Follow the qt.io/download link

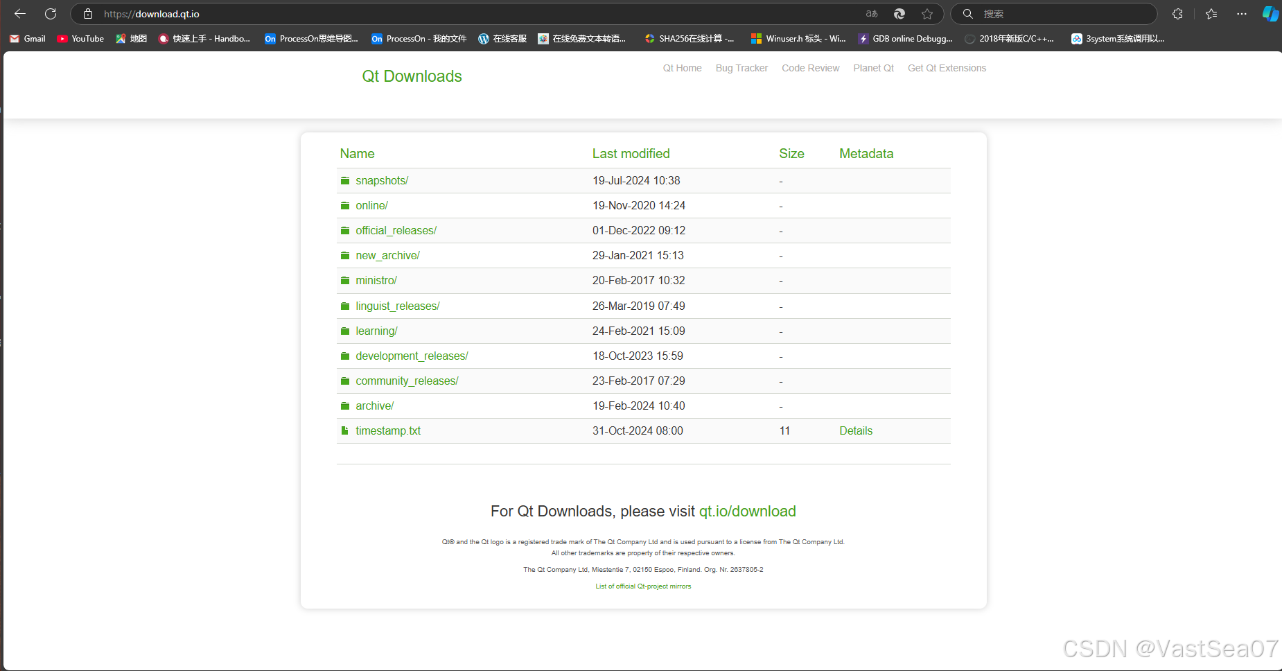(748, 512)
